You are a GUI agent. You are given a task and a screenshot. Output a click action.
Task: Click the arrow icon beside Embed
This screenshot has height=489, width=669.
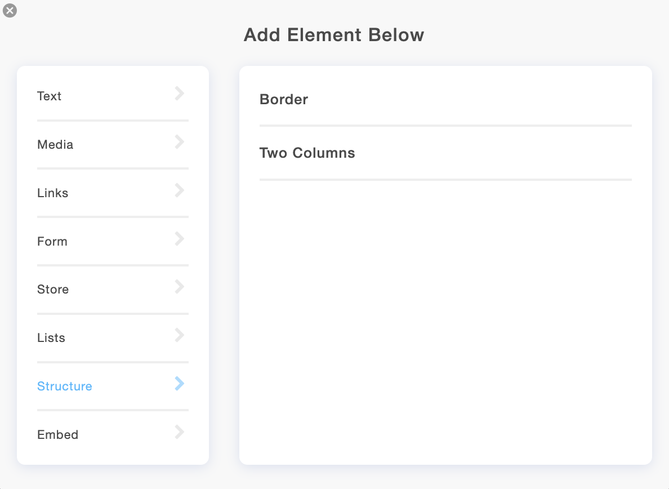coord(179,432)
